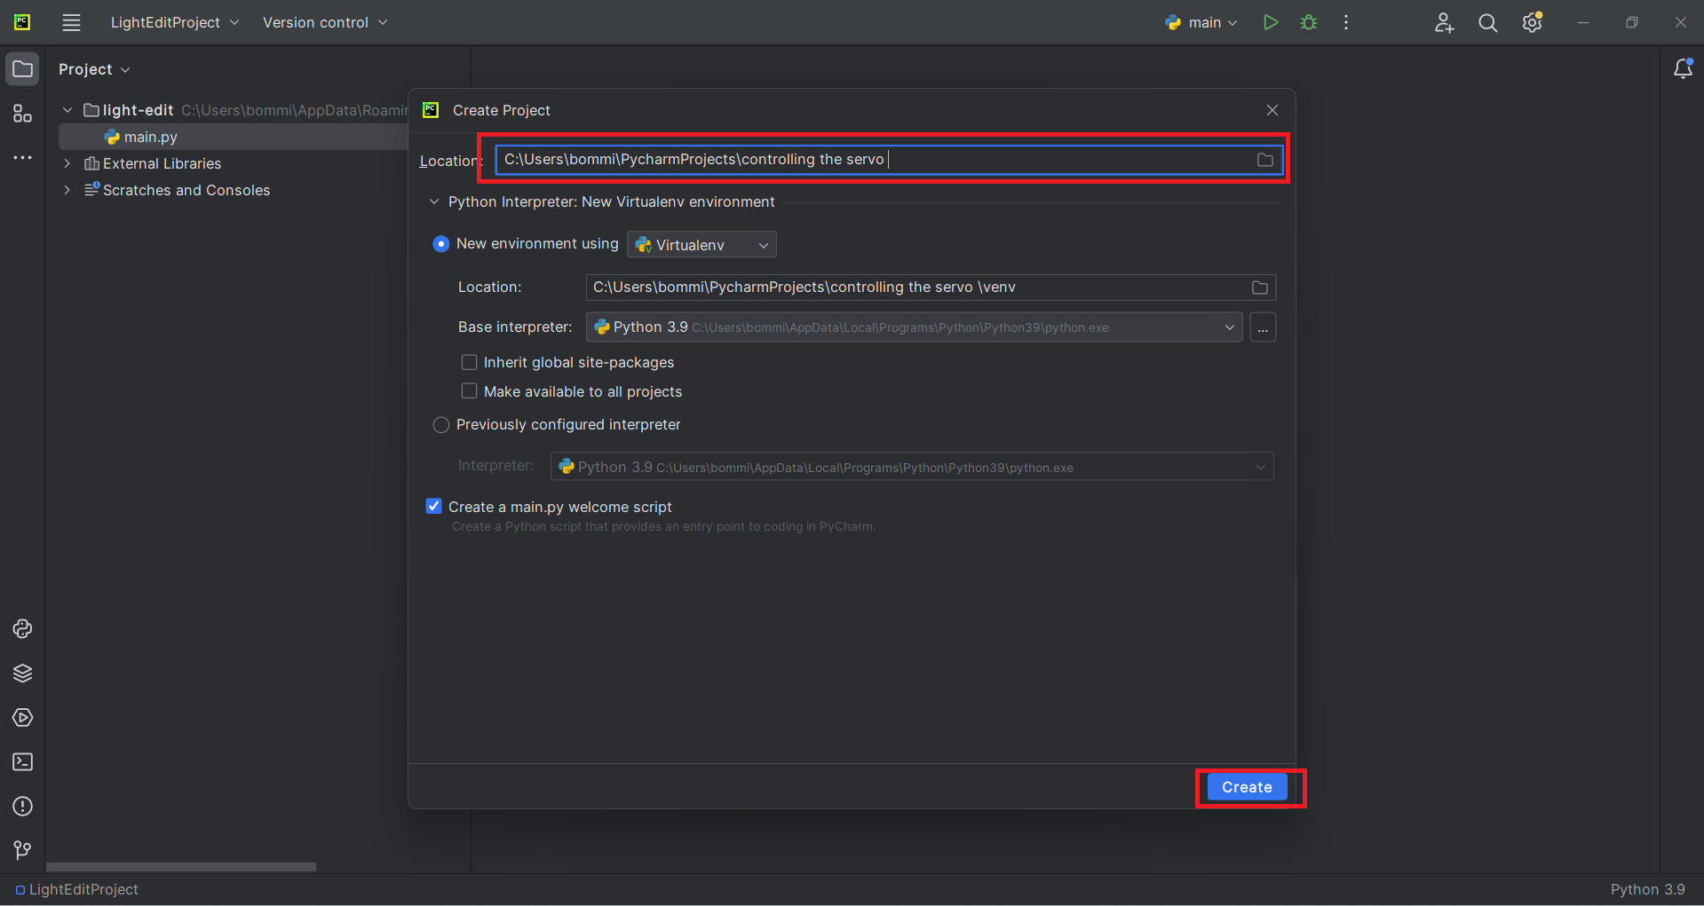Open Search Everywhere magnifier
Viewport: 1704px width, 906px height.
(1488, 23)
